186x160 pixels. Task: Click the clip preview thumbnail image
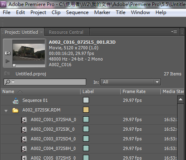(29, 52)
